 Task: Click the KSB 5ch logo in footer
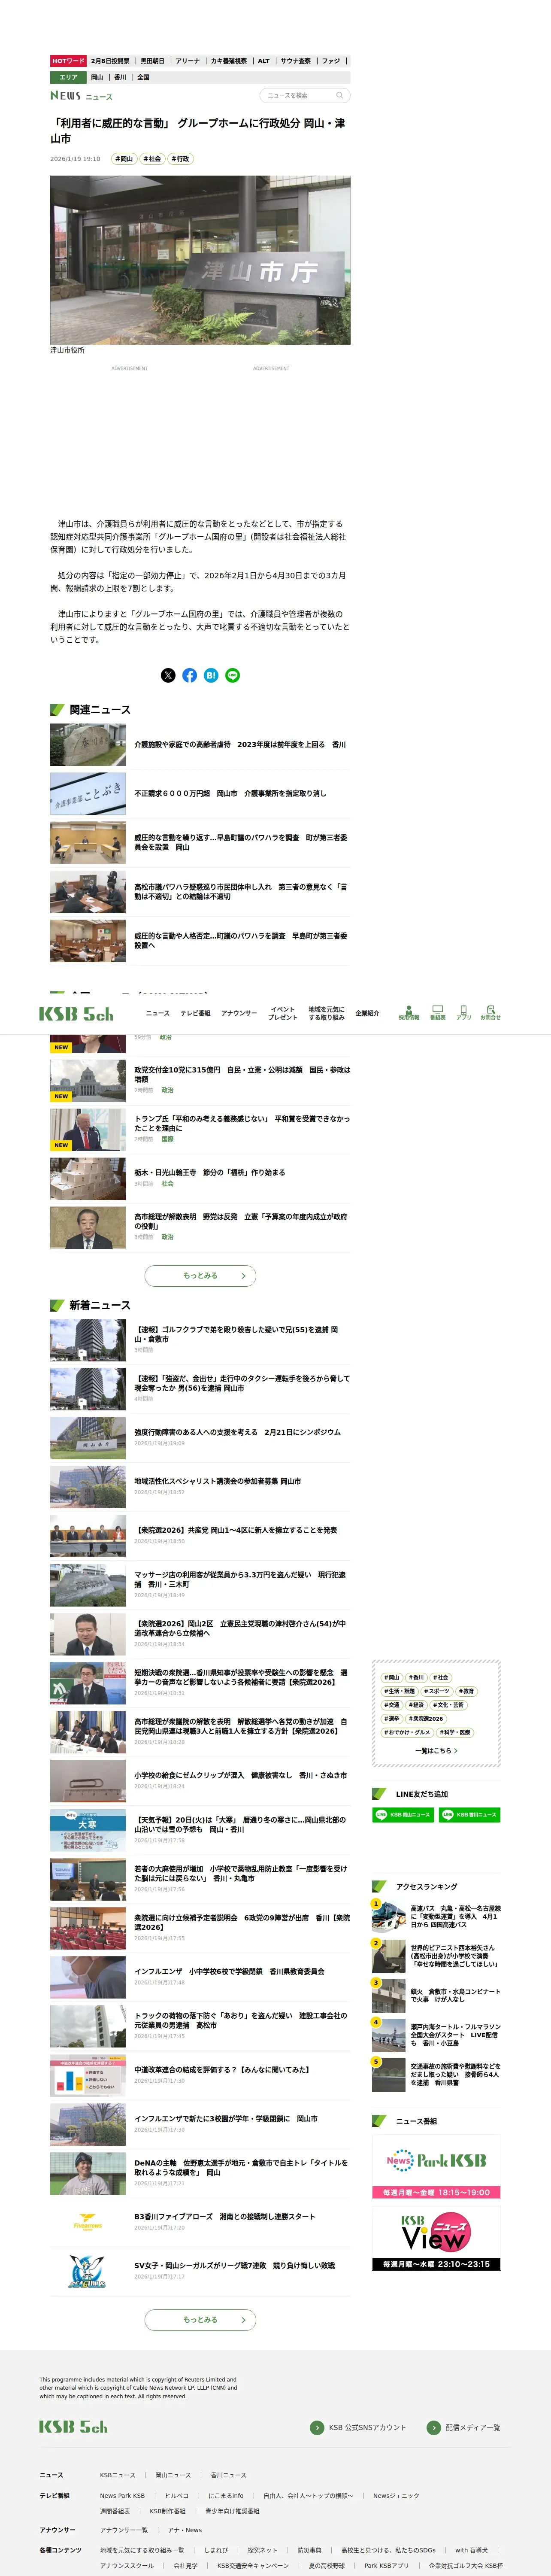pos(73,2427)
